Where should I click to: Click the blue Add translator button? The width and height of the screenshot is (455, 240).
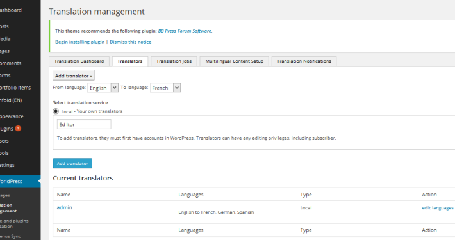[x=72, y=163]
